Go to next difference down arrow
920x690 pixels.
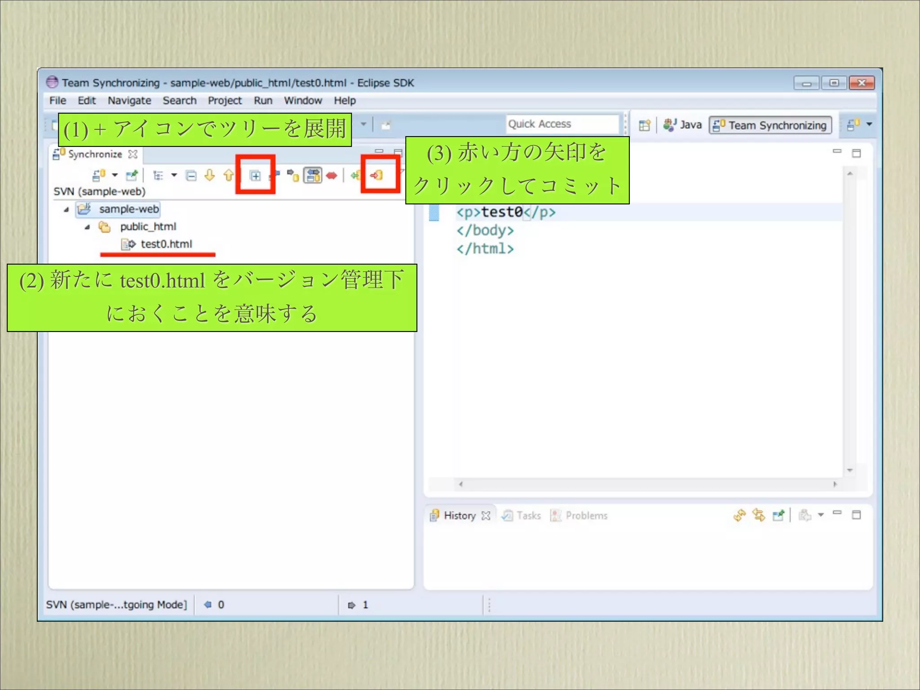point(210,175)
